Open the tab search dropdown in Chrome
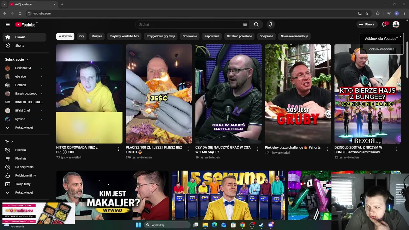The width and height of the screenshot is (409, 230). [x=4, y=4]
